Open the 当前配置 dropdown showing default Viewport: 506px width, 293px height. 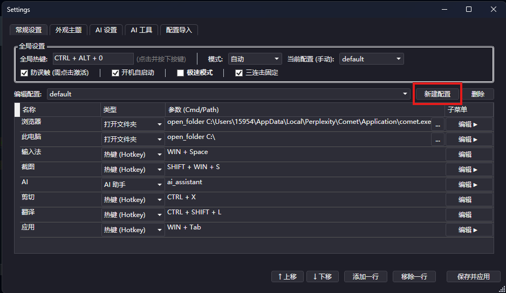[x=372, y=59]
